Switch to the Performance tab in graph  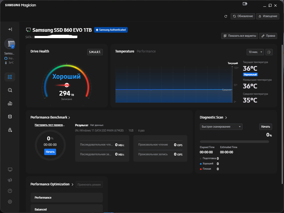tap(146, 51)
